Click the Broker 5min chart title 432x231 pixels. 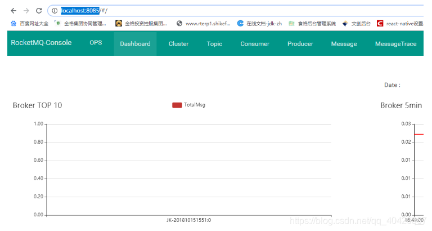401,105
